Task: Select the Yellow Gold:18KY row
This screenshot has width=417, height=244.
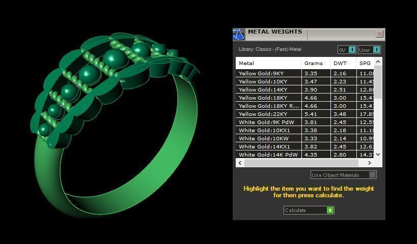Action: 305,98
